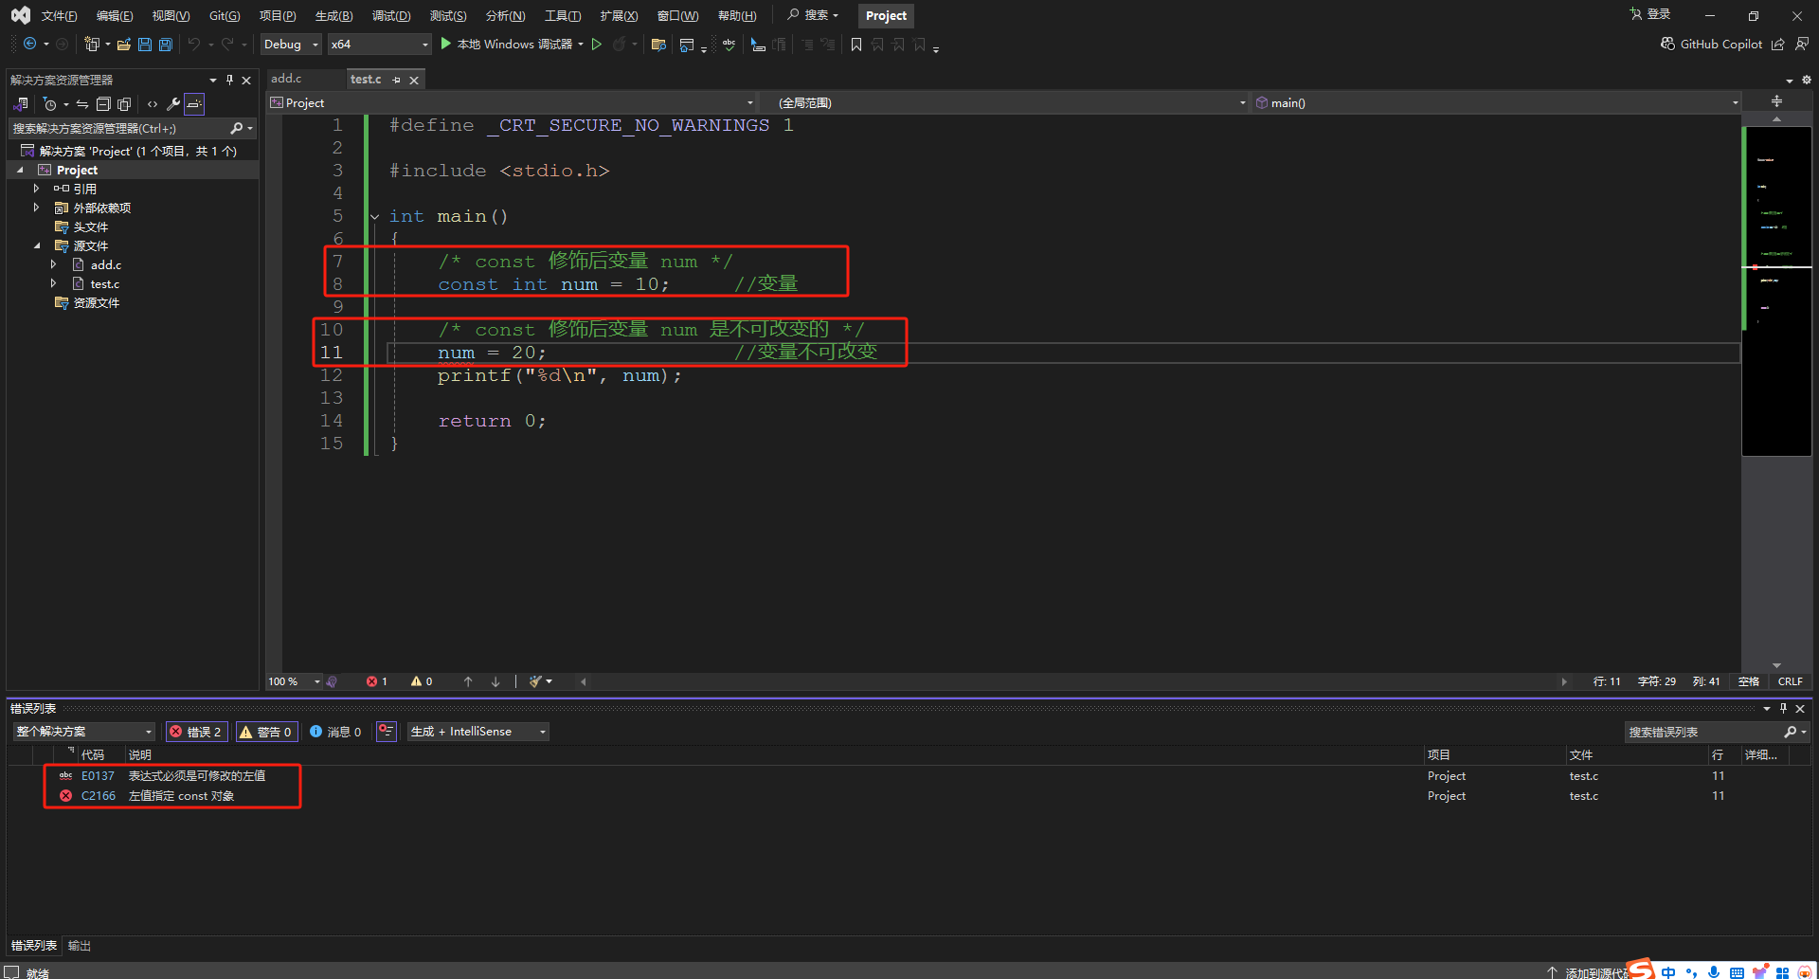1819x979 pixels.
Task: Expand the 引用 references node
Action: [36, 189]
